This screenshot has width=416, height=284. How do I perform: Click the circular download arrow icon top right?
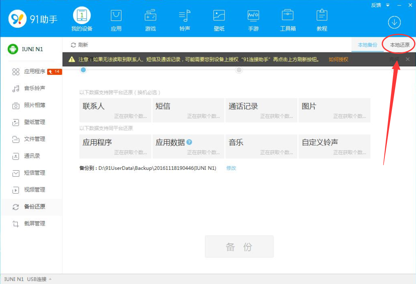point(394,23)
